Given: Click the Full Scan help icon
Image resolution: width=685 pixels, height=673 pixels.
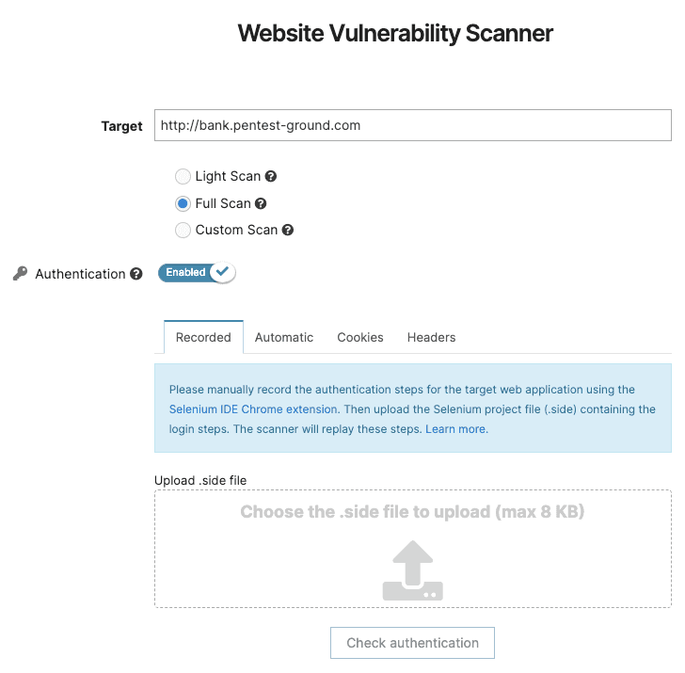Looking at the screenshot, I should pyautogui.click(x=261, y=203).
